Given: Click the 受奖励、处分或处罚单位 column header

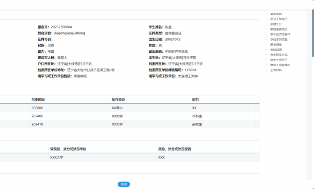Looking at the screenshot, I should tap(68, 149).
